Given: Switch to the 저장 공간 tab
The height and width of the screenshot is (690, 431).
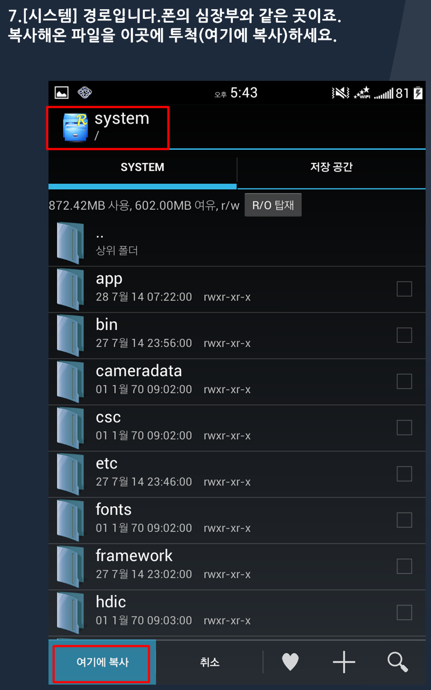Looking at the screenshot, I should tap(331, 168).
